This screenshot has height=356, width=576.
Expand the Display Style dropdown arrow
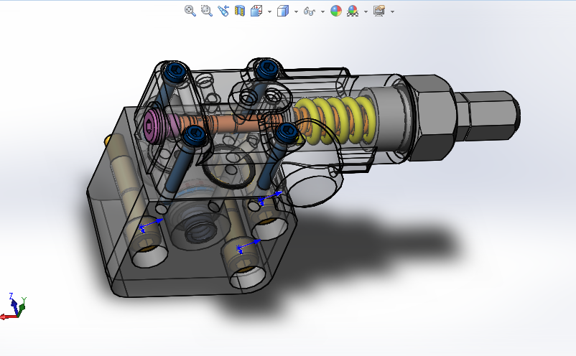pos(296,11)
